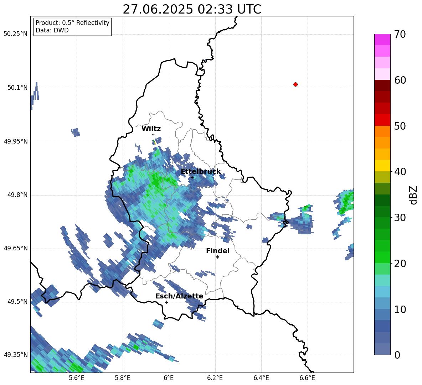Click the title 27.06.2025 02:33 UTC
The height and width of the screenshot is (385, 422).
click(x=192, y=9)
